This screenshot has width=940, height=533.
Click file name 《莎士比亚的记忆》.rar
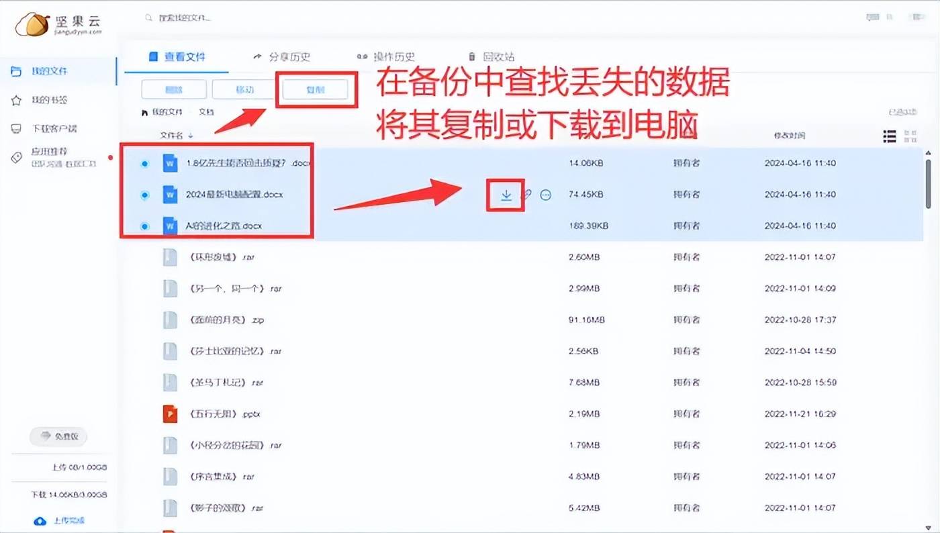236,351
